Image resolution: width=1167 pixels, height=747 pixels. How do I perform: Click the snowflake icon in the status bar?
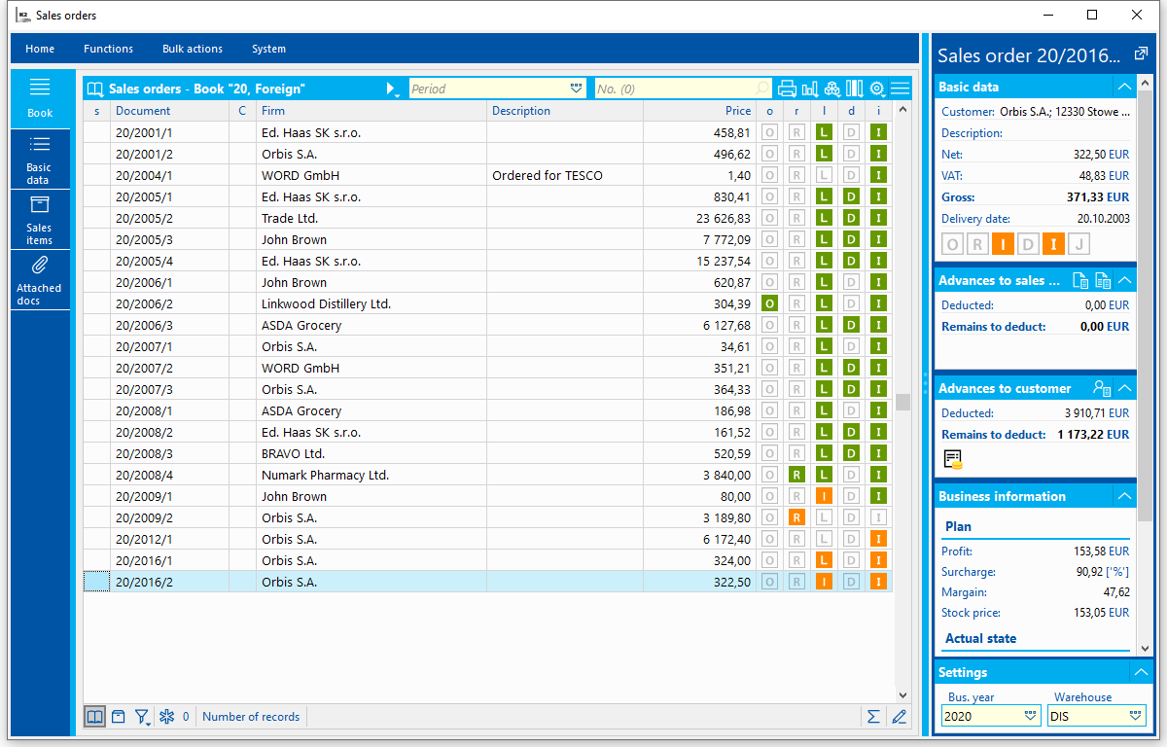(x=166, y=717)
